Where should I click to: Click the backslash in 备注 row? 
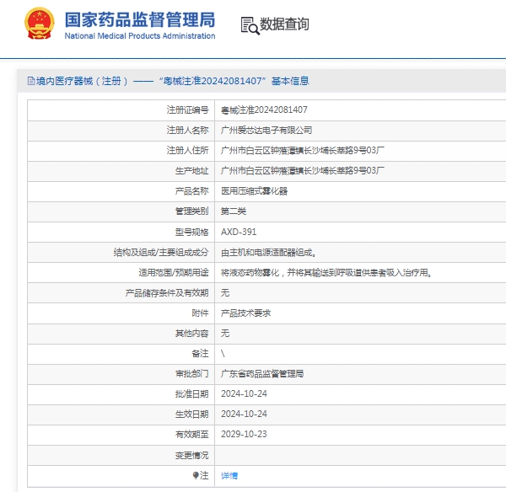tap(223, 353)
